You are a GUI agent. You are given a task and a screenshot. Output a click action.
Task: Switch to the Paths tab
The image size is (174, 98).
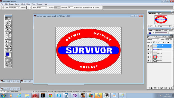[x=165, y=37]
